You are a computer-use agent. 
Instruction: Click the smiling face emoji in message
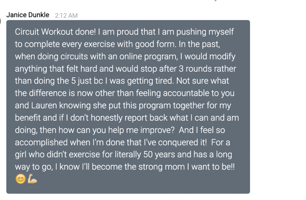coord(21,179)
